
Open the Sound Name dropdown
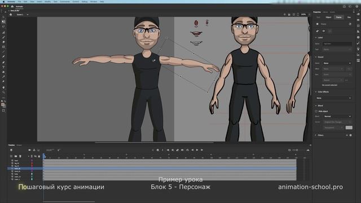[337, 63]
